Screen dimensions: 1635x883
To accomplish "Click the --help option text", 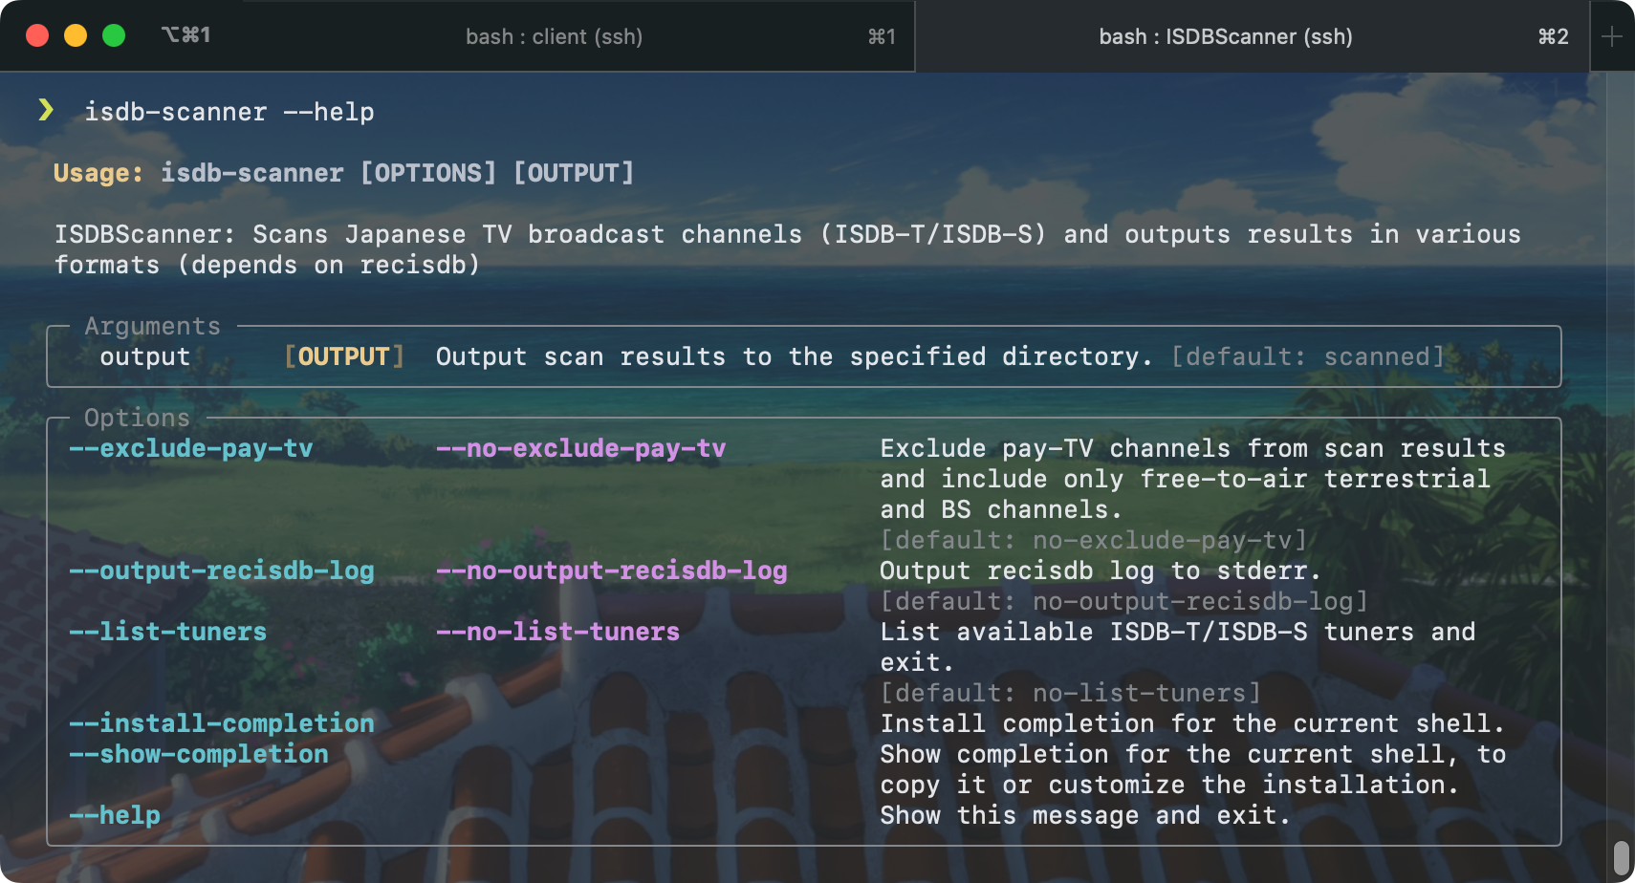I will [114, 815].
